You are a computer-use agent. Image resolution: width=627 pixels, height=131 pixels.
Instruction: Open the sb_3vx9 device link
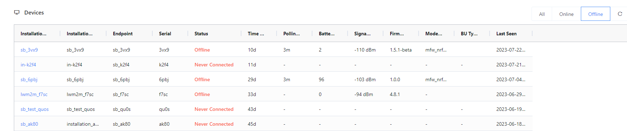click(x=29, y=50)
